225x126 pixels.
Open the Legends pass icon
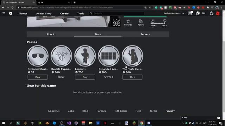click(85, 56)
